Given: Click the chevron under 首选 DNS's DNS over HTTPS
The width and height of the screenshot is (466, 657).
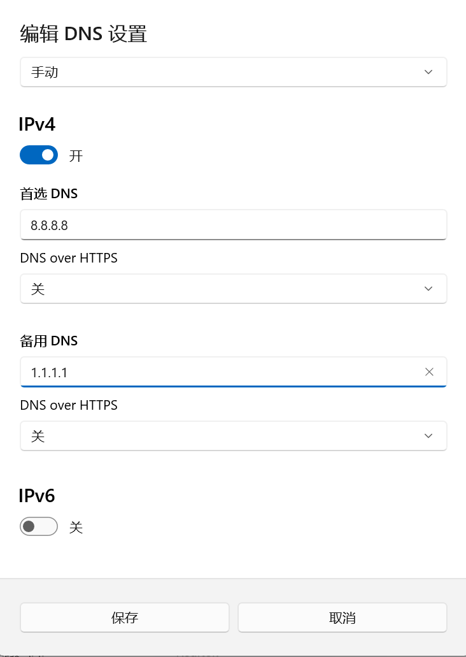Looking at the screenshot, I should tap(428, 289).
